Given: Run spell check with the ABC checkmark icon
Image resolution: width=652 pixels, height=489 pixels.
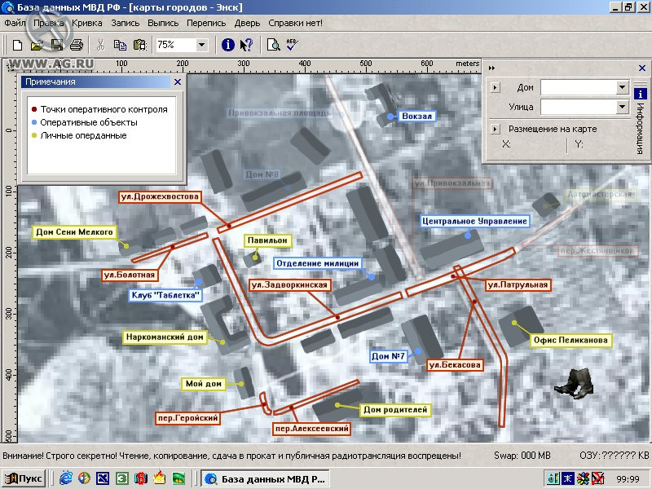Looking at the screenshot, I should (x=293, y=45).
